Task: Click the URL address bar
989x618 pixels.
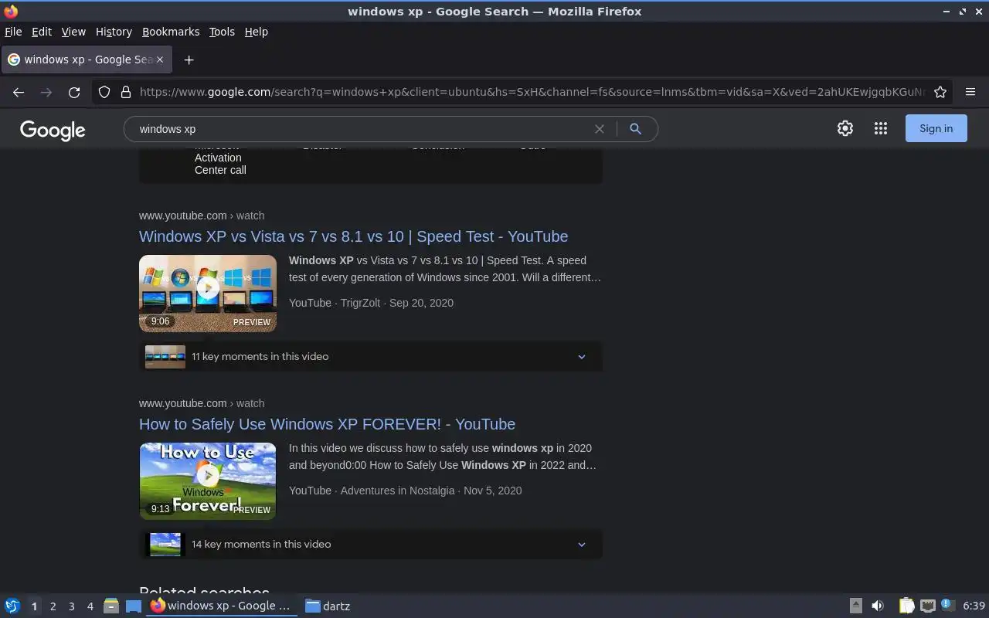Action: coord(532,92)
